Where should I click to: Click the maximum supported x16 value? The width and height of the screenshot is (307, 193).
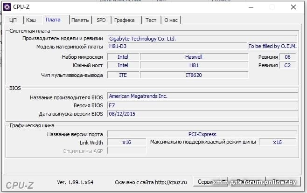(278, 142)
